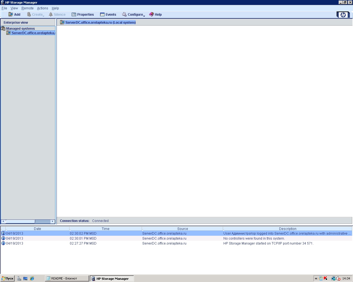Viewport: 353px width, 282px height.
Task: Click 'User Администратор logged into' description
Action: point(287,234)
